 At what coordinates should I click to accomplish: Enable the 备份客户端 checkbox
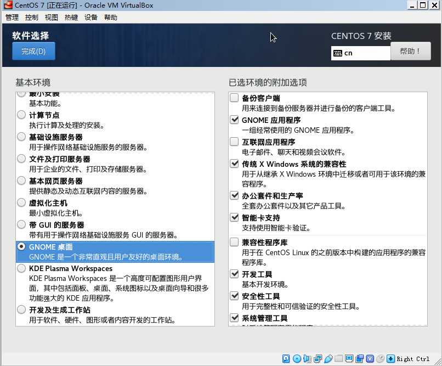click(x=234, y=98)
